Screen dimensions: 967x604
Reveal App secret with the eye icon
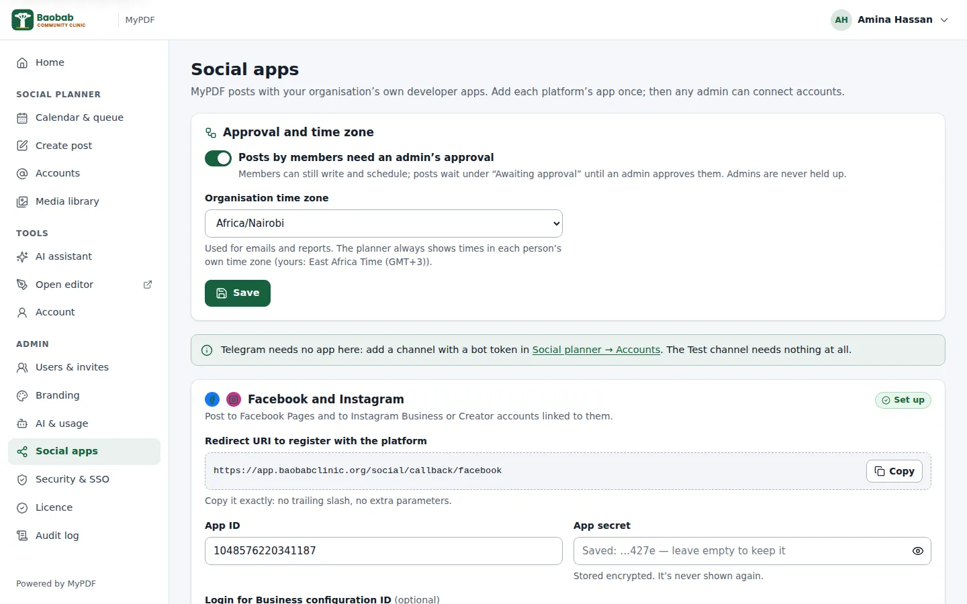tap(917, 551)
